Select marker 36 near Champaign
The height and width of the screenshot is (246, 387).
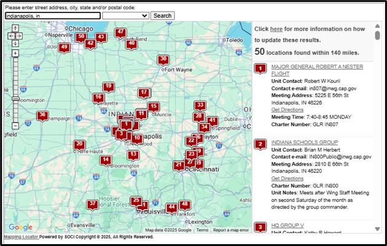pyautogui.click(x=42, y=116)
